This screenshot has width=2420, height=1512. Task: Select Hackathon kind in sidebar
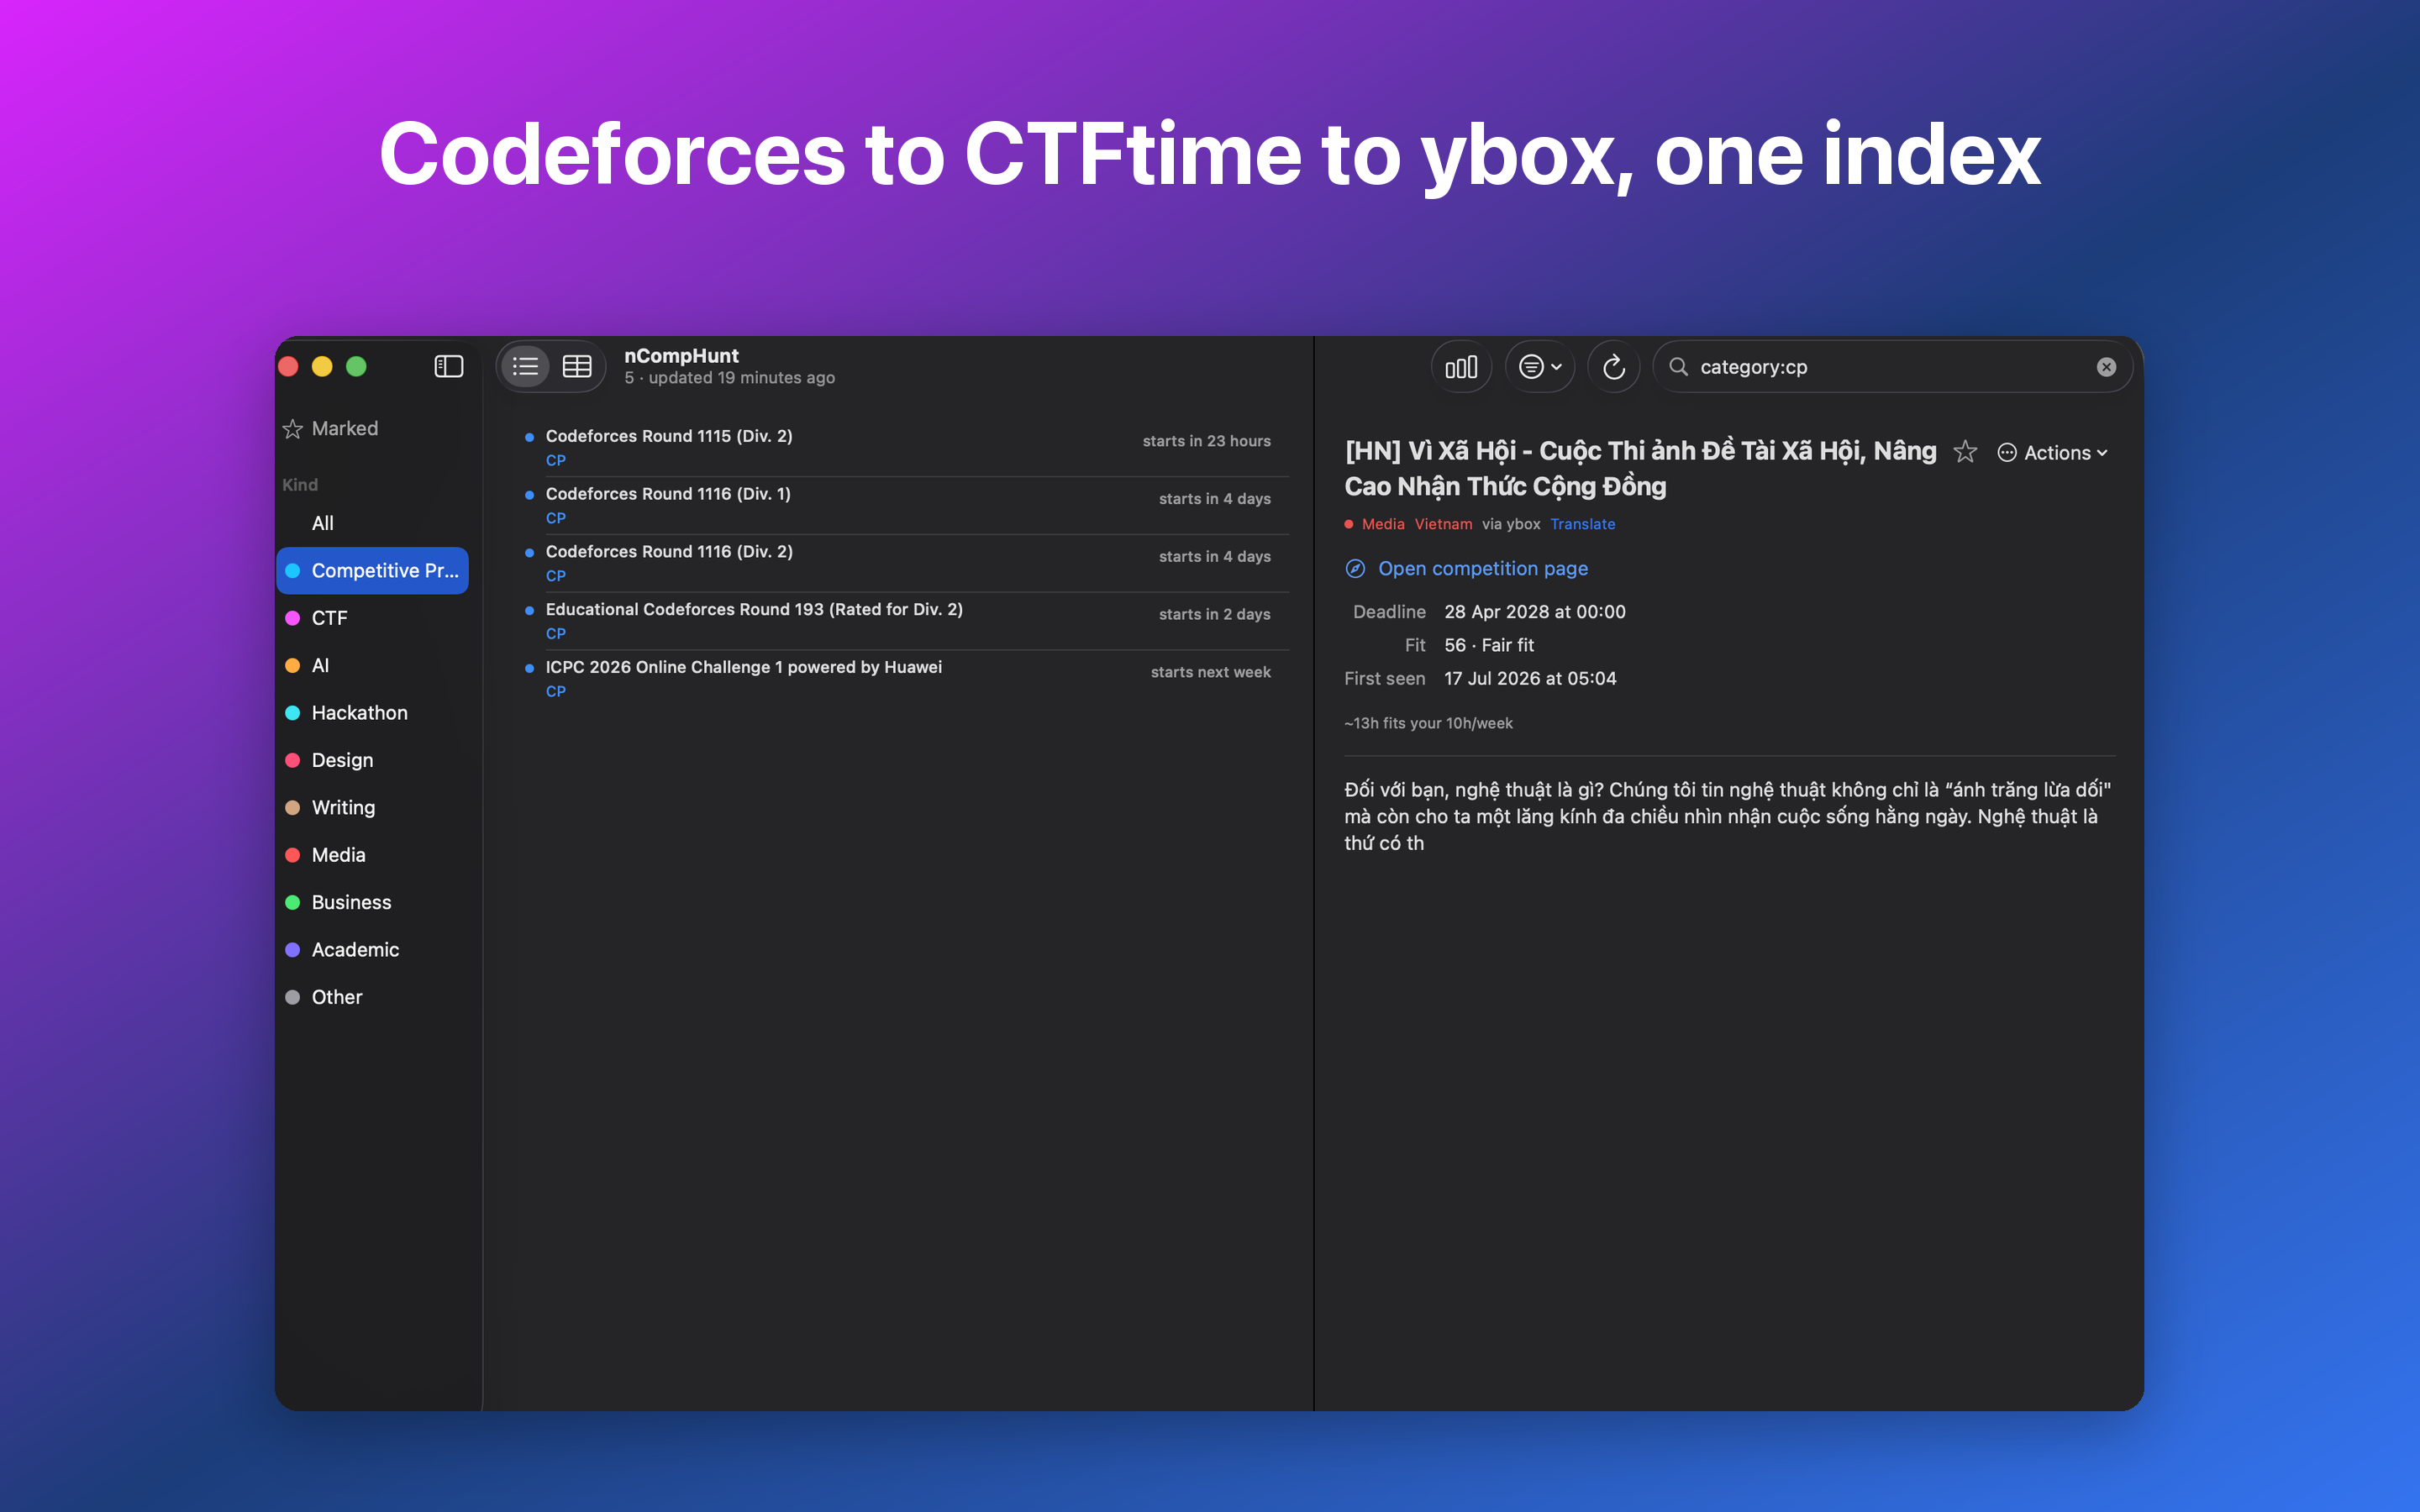pyautogui.click(x=372, y=712)
